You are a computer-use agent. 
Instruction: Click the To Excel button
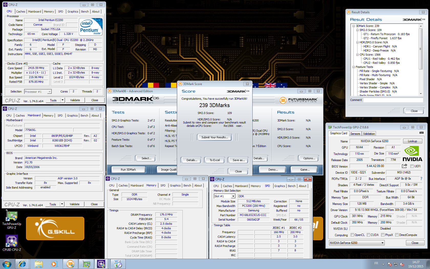[215, 160]
